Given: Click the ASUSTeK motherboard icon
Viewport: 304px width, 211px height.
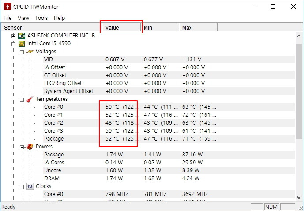Looking at the screenshot, I should (22, 36).
